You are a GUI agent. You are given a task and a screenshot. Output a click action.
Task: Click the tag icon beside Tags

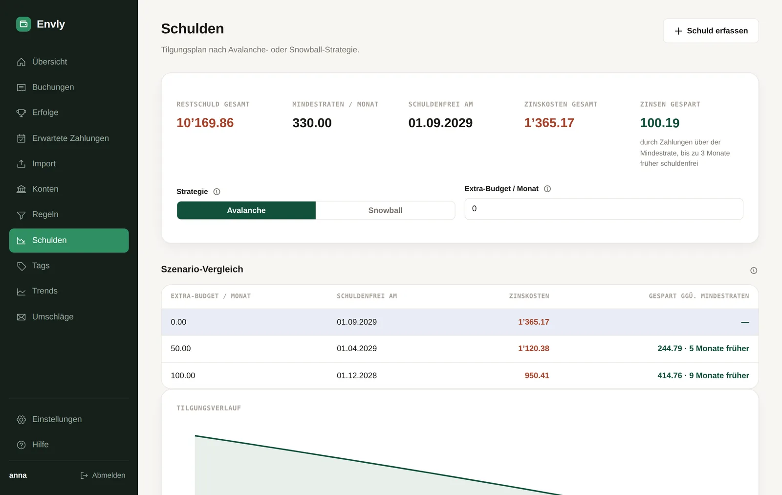point(21,266)
